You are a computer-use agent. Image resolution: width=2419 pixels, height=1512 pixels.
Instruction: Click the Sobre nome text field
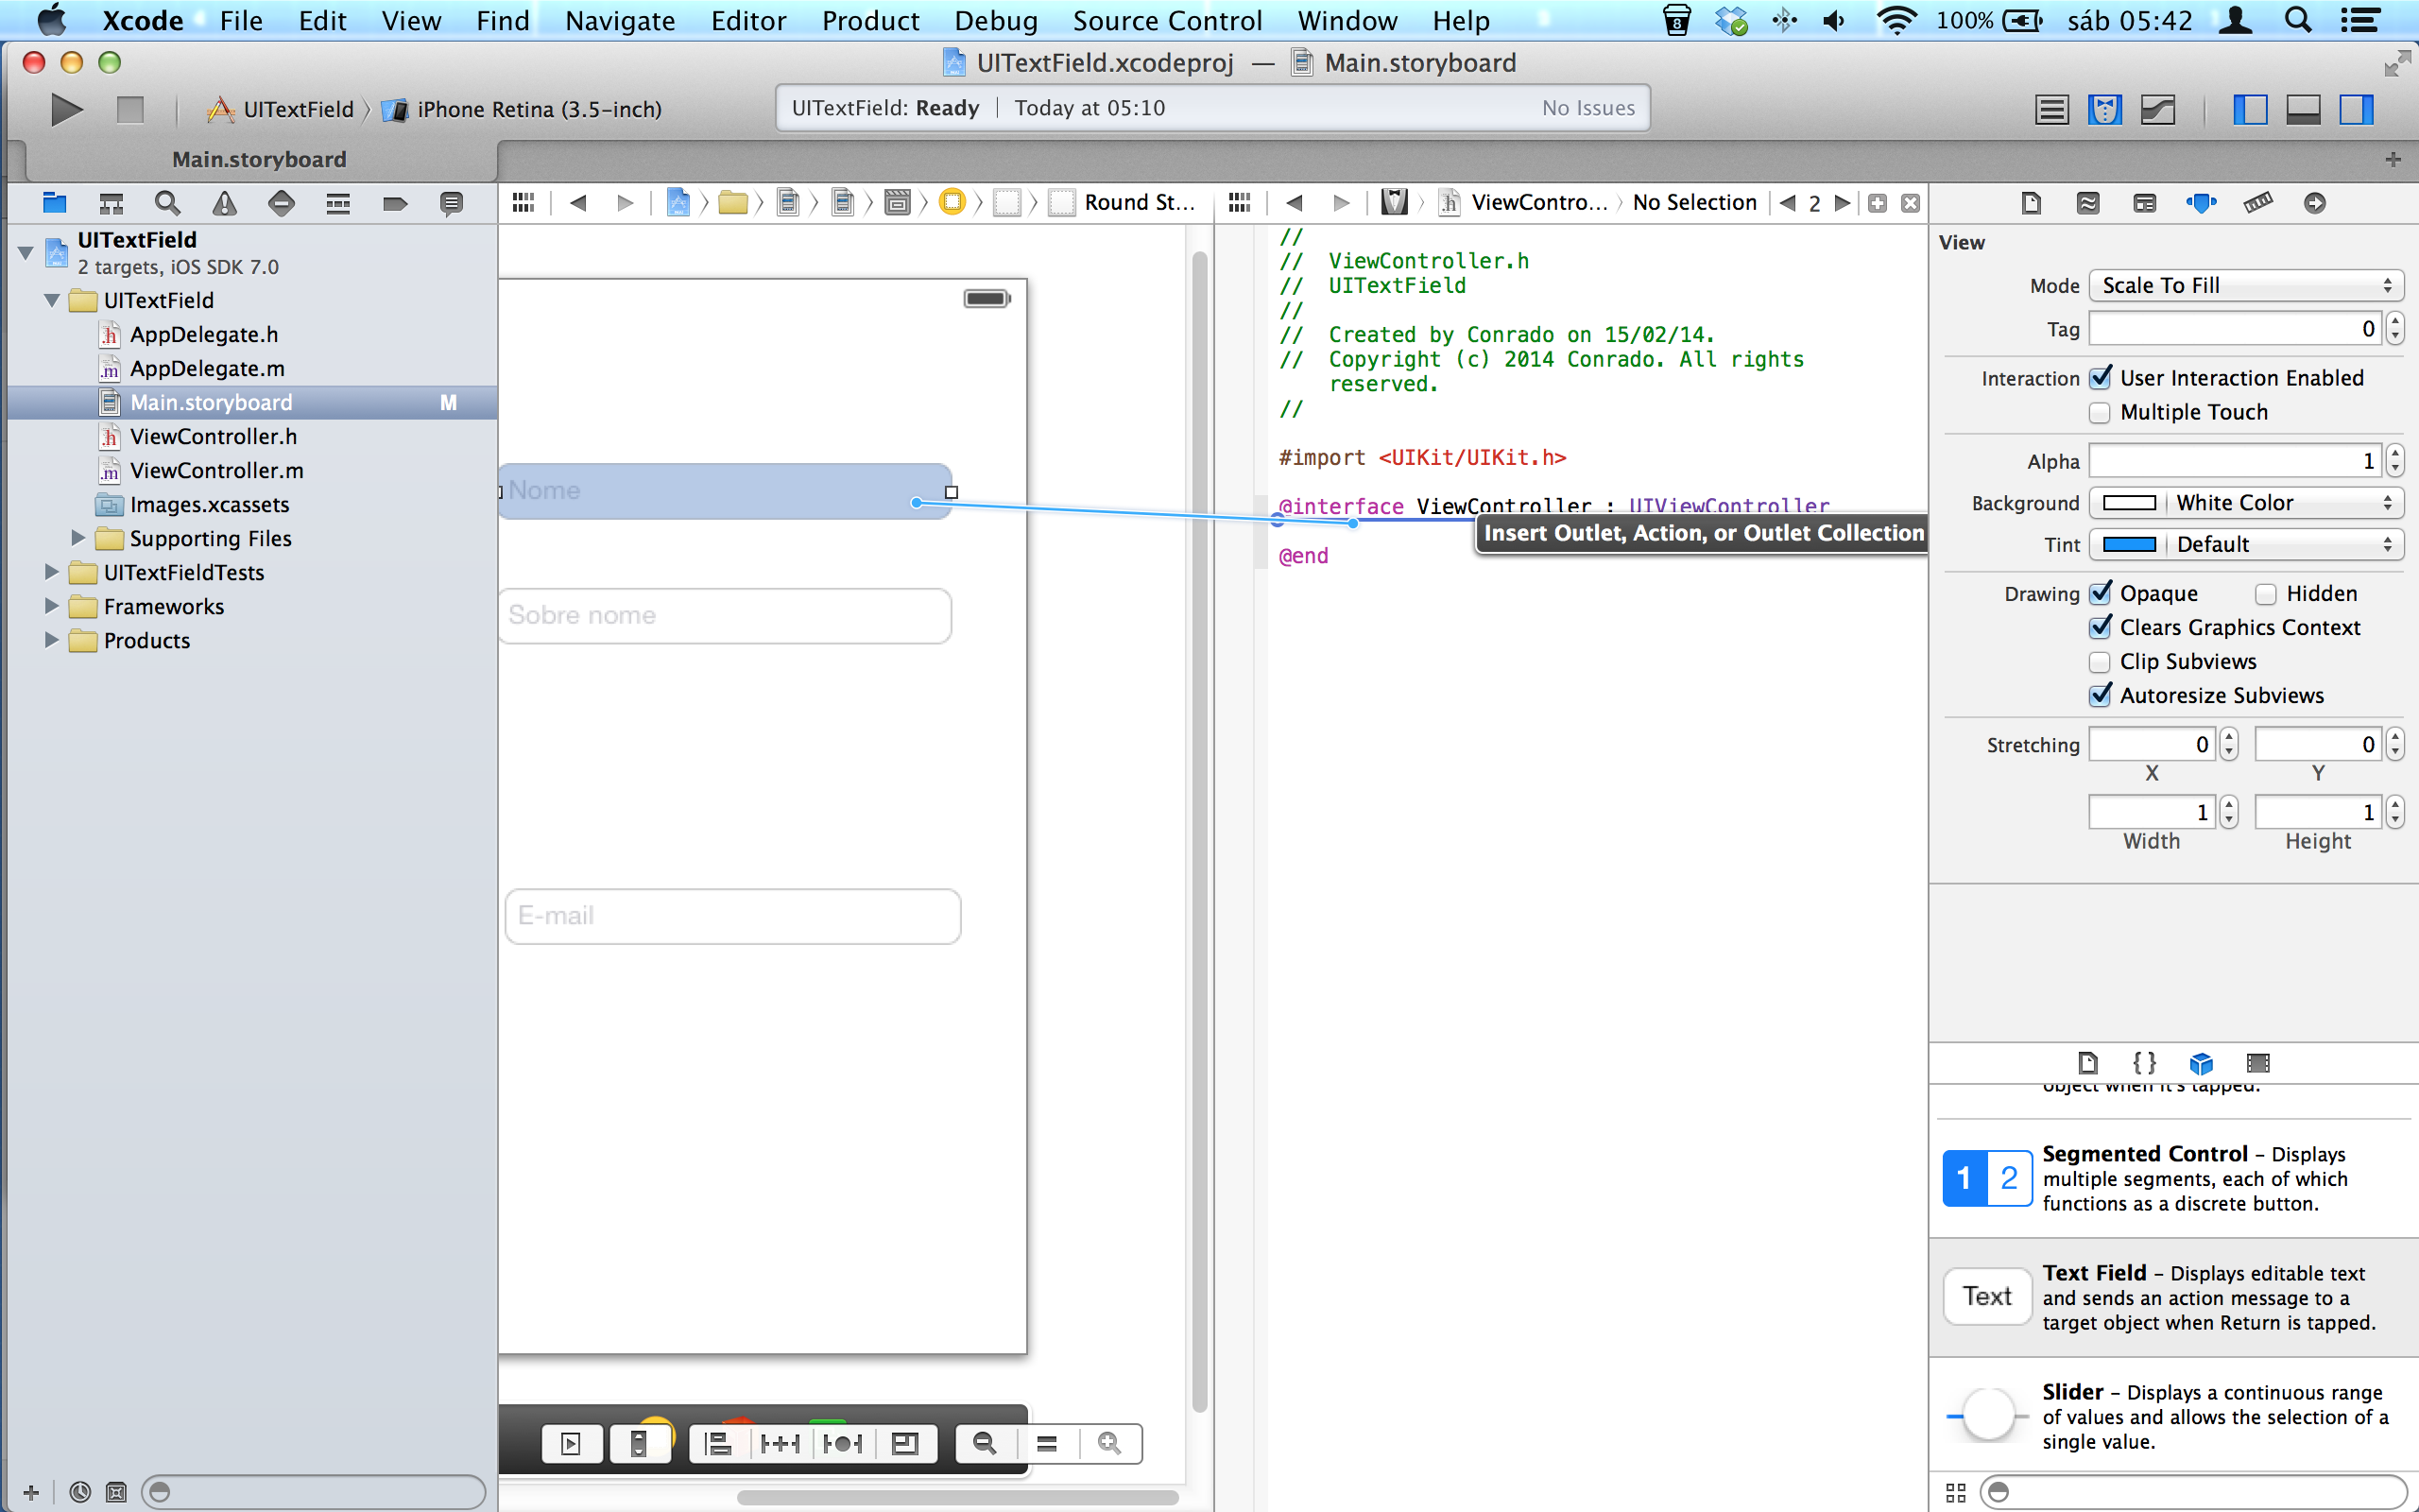(x=725, y=615)
